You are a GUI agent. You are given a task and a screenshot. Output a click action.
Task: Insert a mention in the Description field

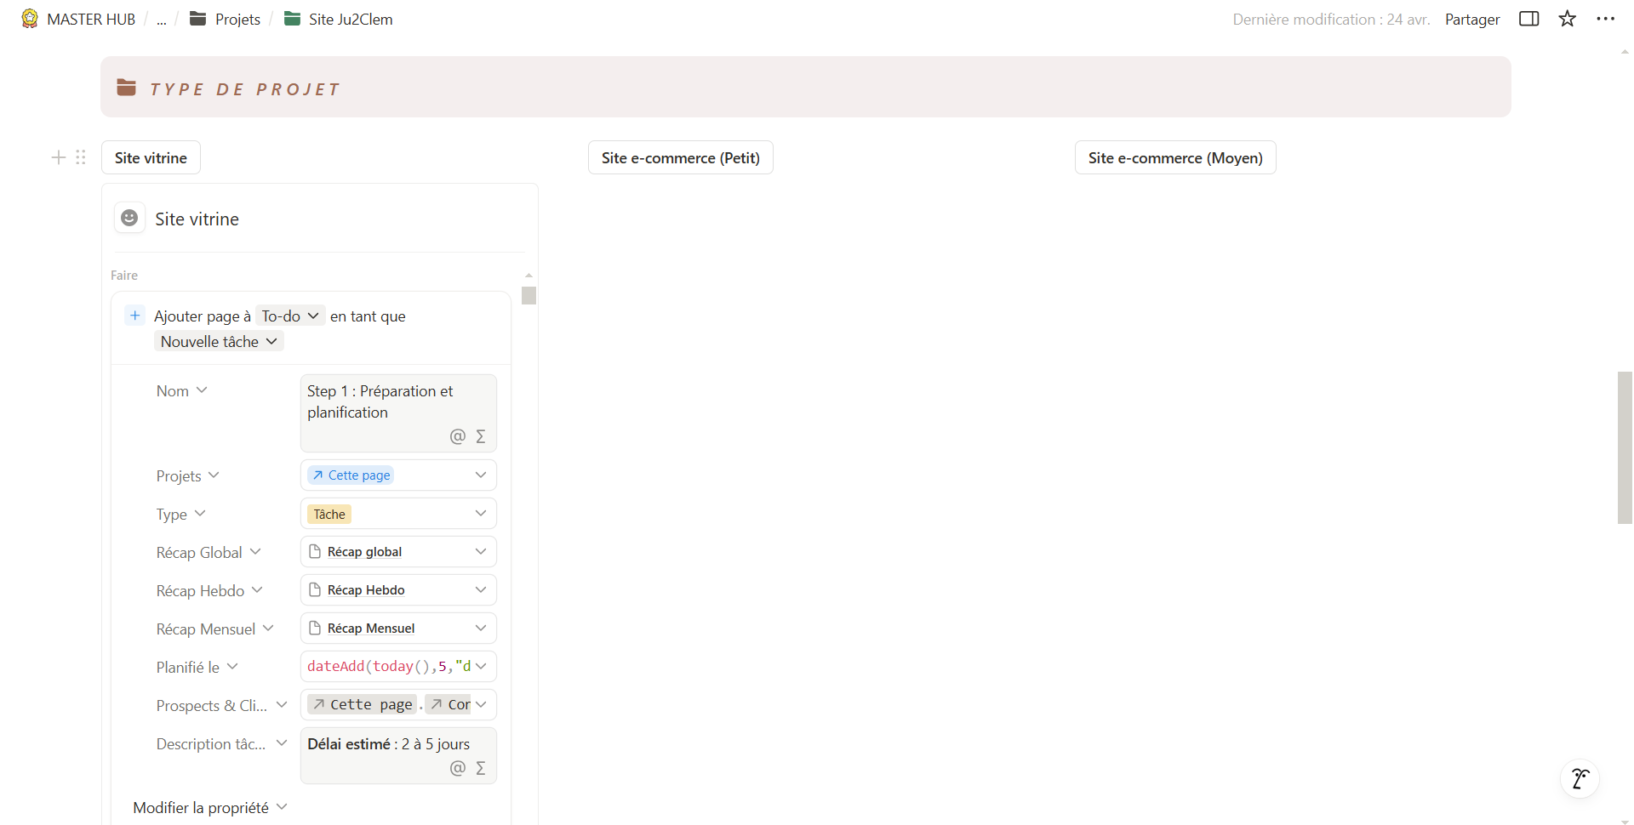pos(458,768)
